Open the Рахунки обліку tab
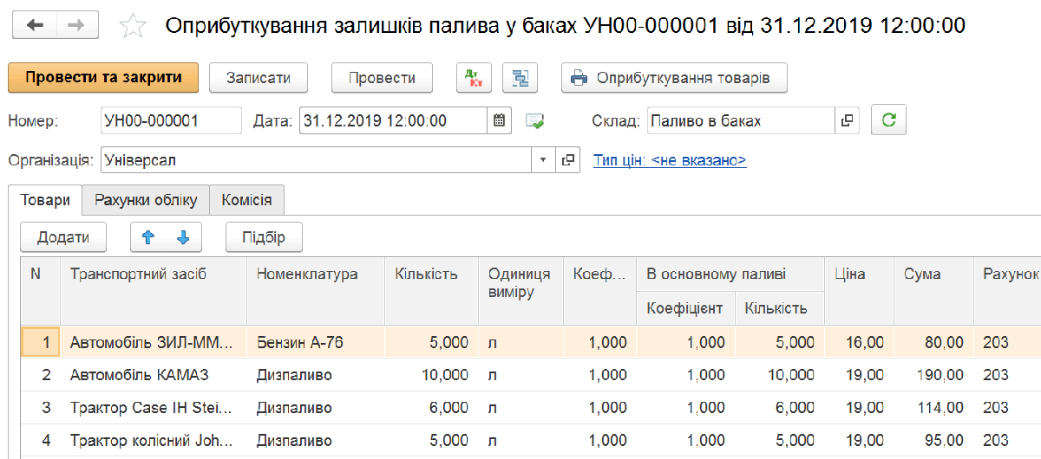Viewport: 1041px width, 459px height. (146, 200)
